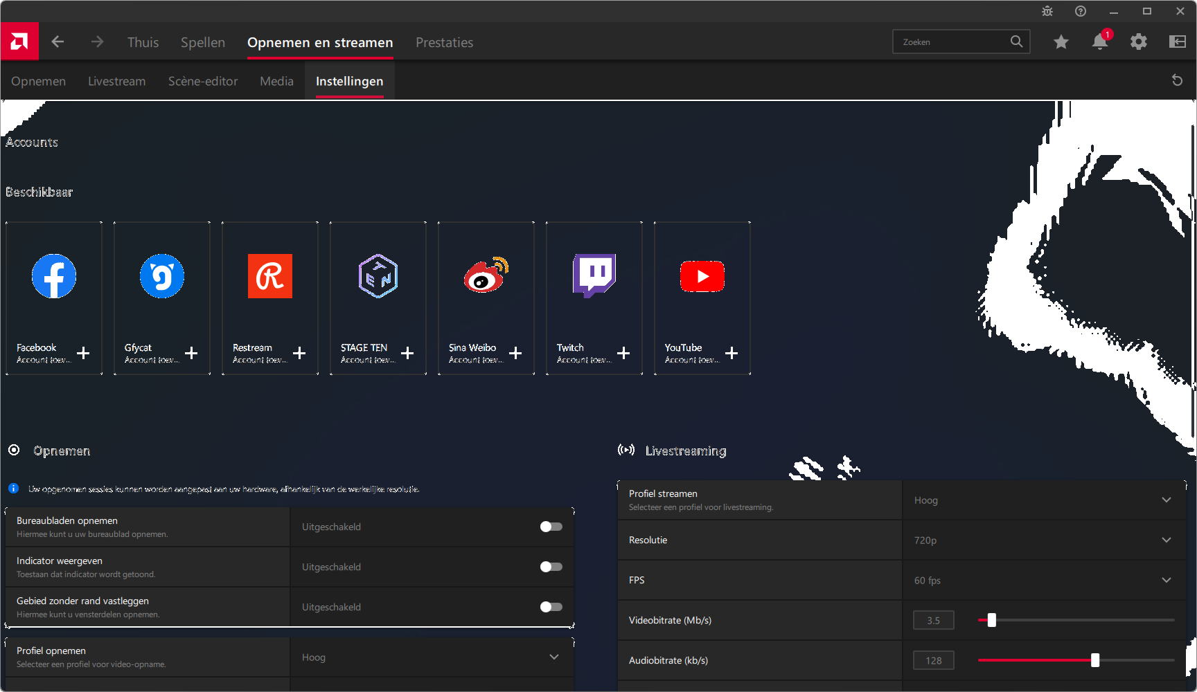
Task: Switch to Thuis tab
Action: tap(143, 42)
